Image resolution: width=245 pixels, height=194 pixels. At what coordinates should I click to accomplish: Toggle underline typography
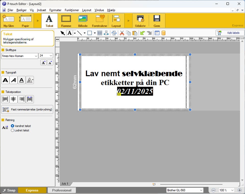point(21,80)
